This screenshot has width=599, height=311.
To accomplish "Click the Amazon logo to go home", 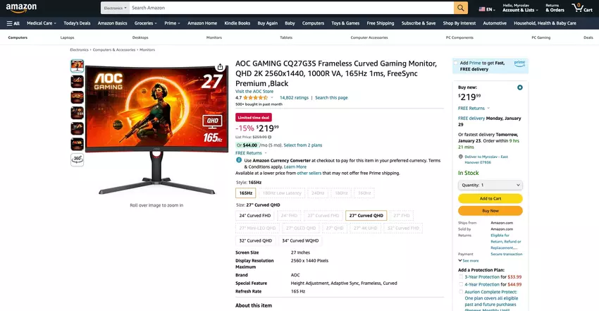I will pyautogui.click(x=21, y=8).
